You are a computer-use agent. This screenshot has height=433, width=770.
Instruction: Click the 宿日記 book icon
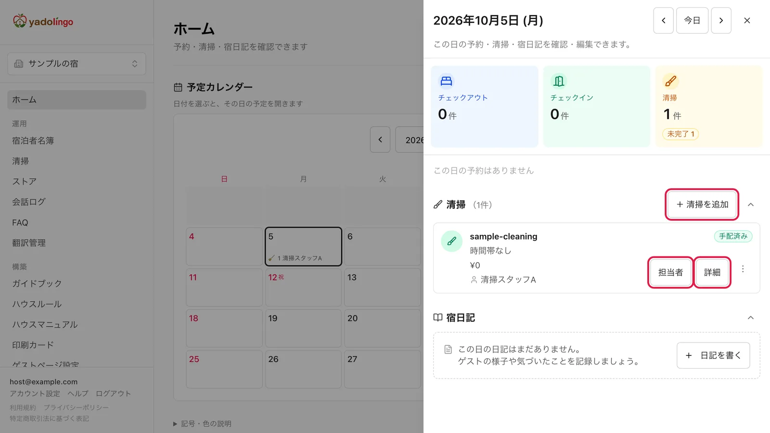[x=438, y=318]
